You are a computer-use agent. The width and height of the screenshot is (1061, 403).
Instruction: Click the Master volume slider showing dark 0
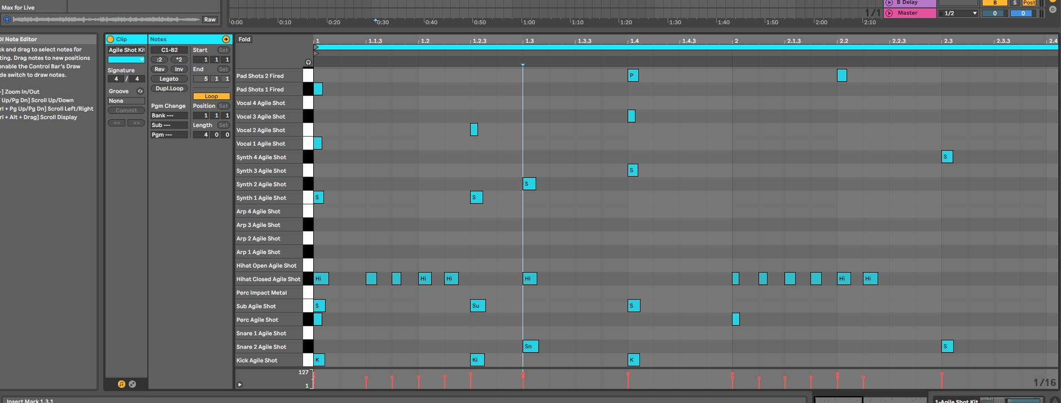995,13
